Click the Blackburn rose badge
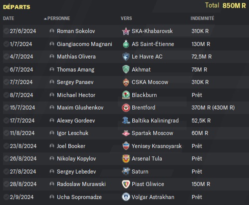 (x=126, y=95)
